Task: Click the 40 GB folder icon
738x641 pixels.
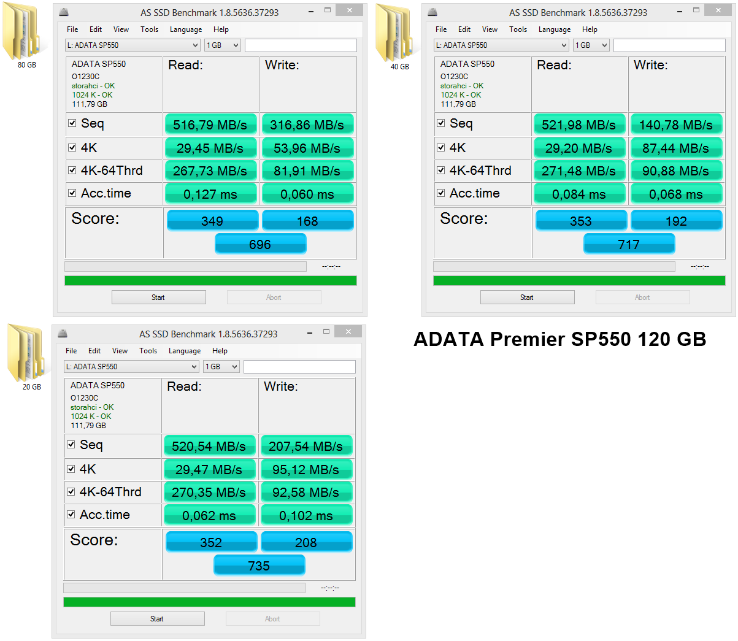Action: 396,32
